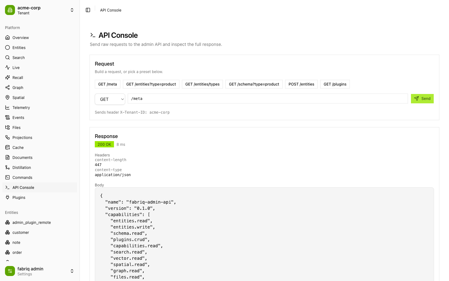Click the Events scroll icon
The height and width of the screenshot is (281, 449).
coord(7,117)
